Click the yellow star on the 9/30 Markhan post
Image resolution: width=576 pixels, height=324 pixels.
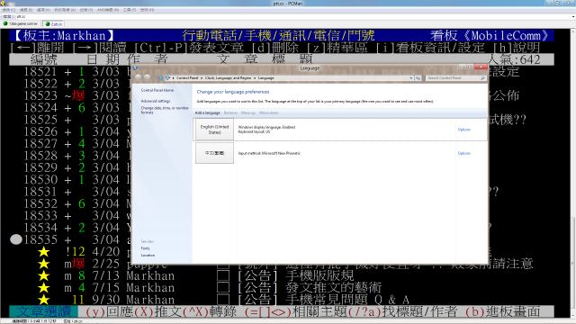point(44,300)
